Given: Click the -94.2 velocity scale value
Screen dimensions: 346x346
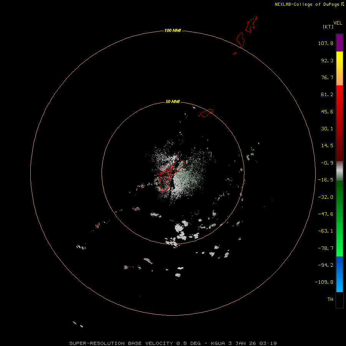Looking at the screenshot, I should coord(326,265).
